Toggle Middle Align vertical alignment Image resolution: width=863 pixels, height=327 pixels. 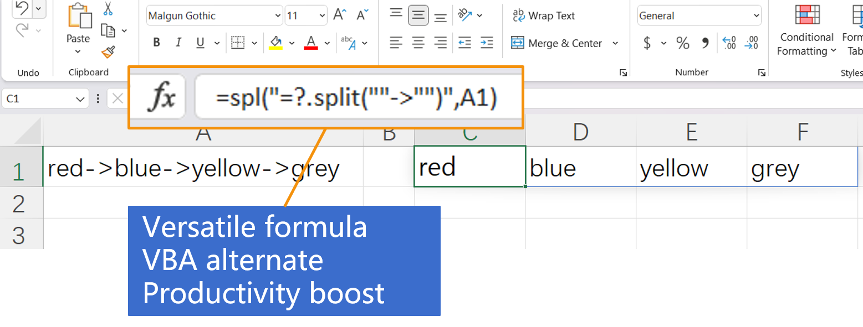pyautogui.click(x=418, y=15)
